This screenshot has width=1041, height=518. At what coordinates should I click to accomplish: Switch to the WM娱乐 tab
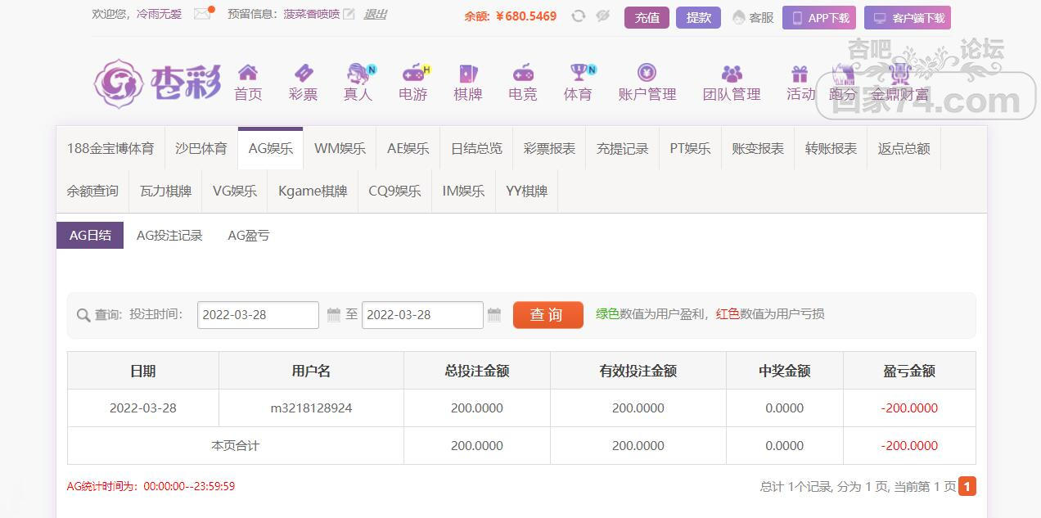click(340, 148)
